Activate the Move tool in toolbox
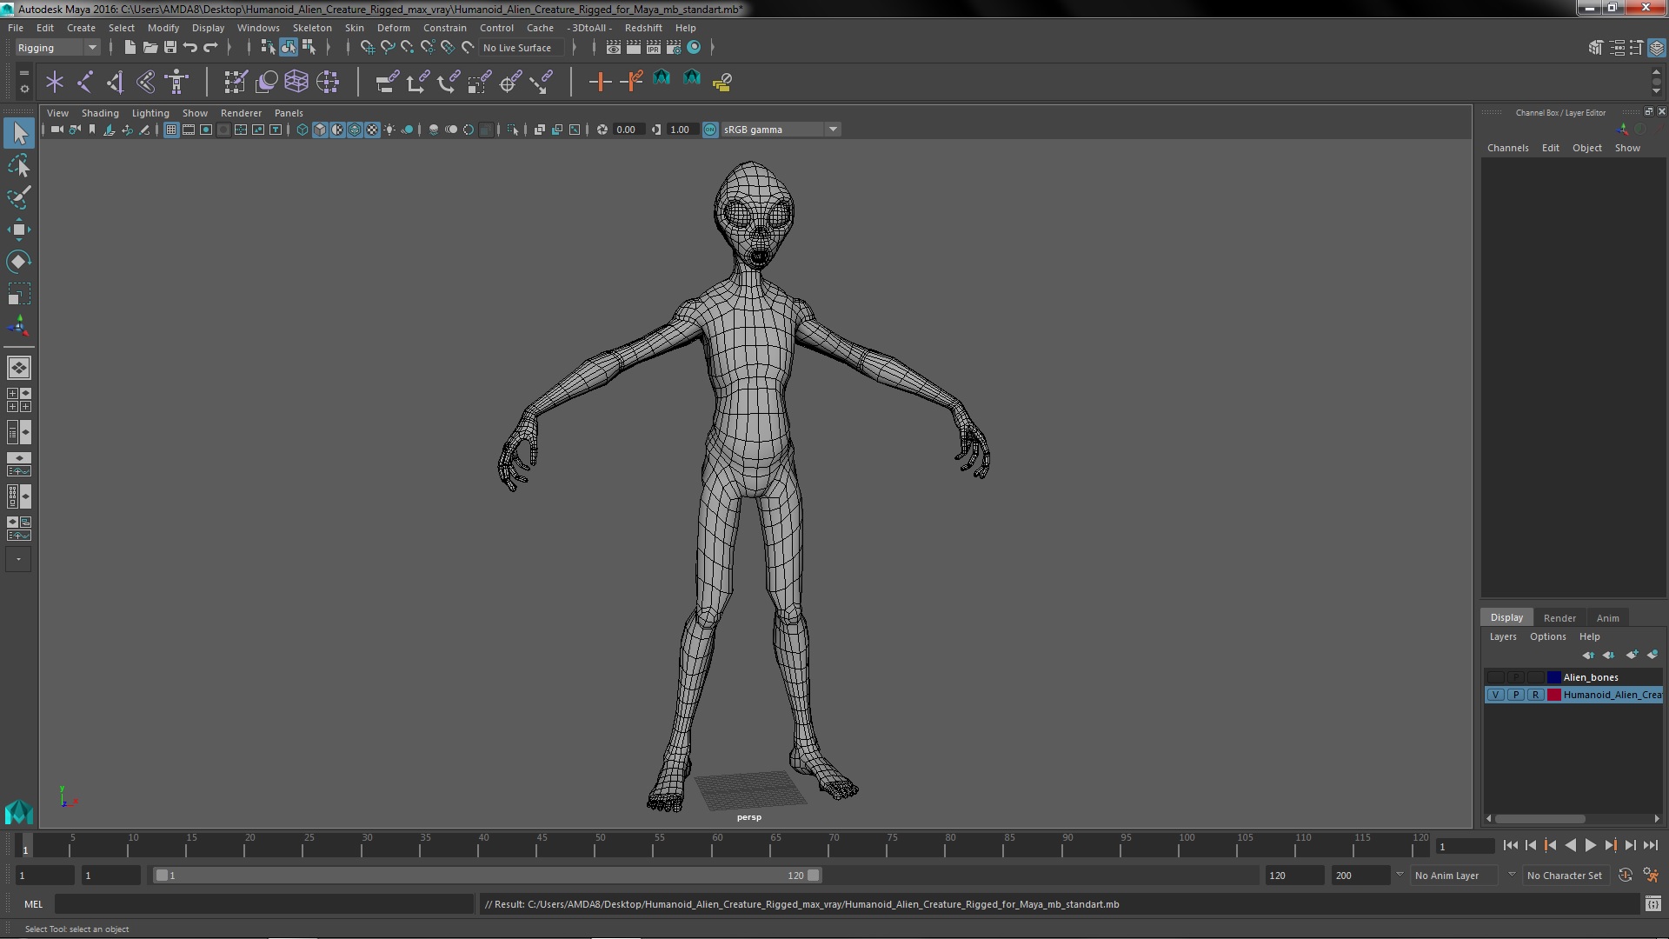The width and height of the screenshot is (1669, 939). pyautogui.click(x=18, y=230)
